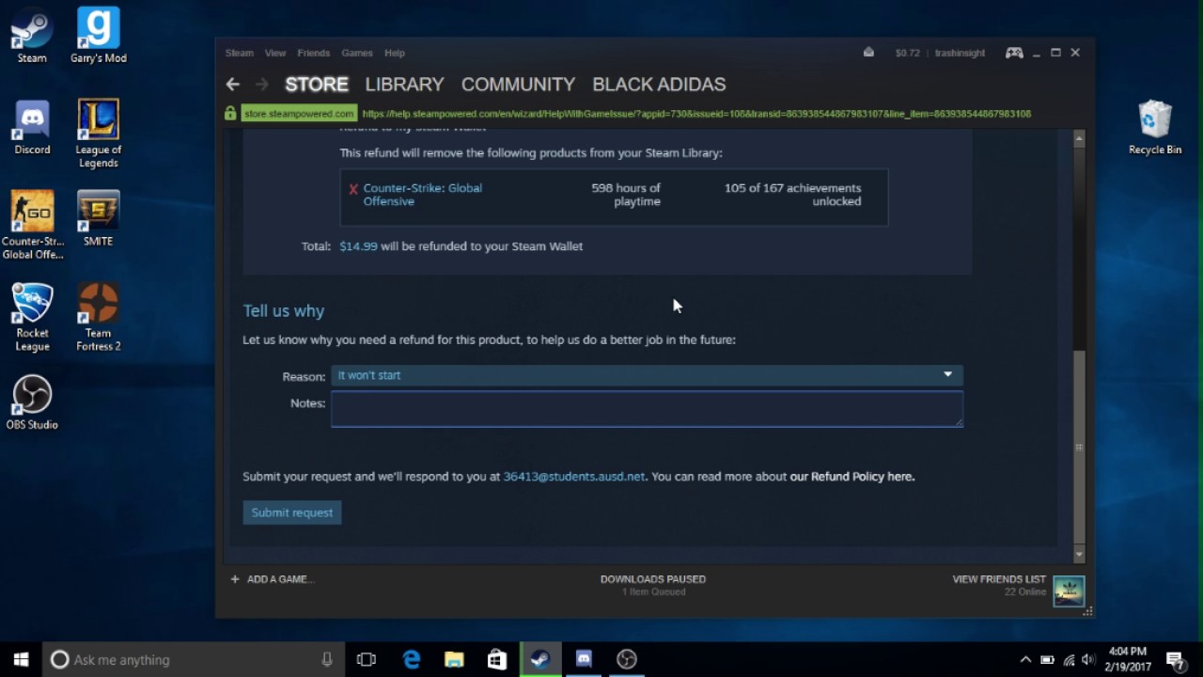Open Rocket League desktop shortcut
The width and height of the screenshot is (1203, 677).
click(32, 317)
